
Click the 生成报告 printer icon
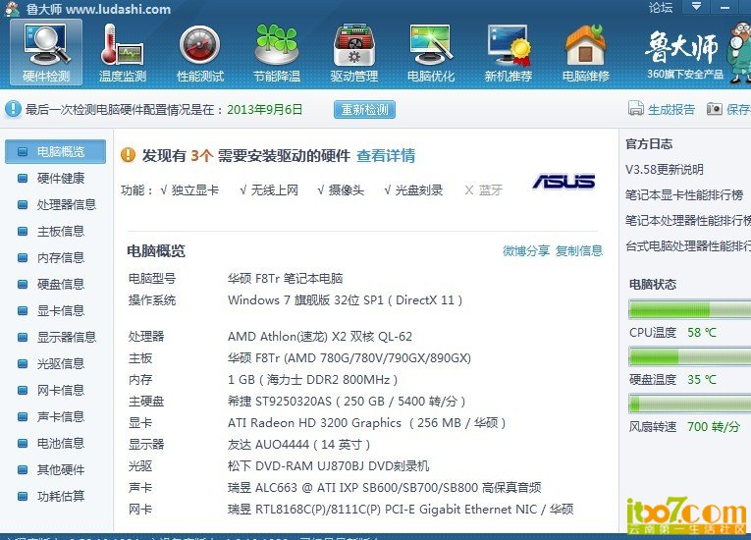(x=635, y=109)
